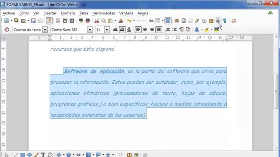Toggle Underline formatting
Image resolution: width=280 pixels, height=157 pixels.
tap(129, 30)
